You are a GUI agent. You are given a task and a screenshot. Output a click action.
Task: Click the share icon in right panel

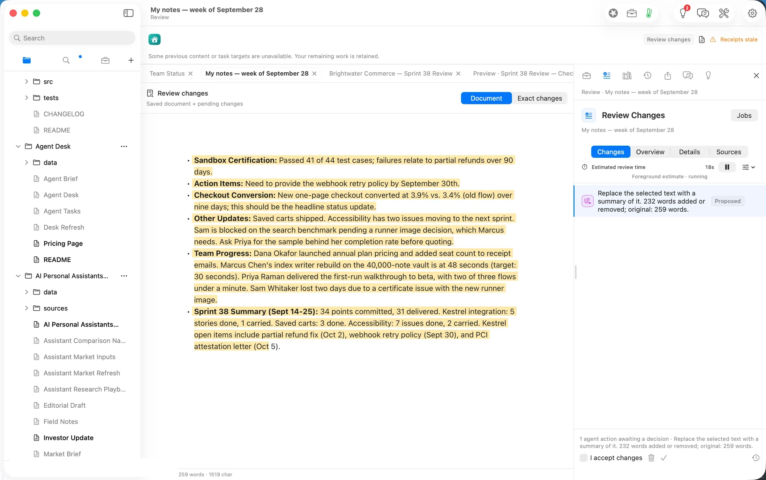(x=668, y=76)
